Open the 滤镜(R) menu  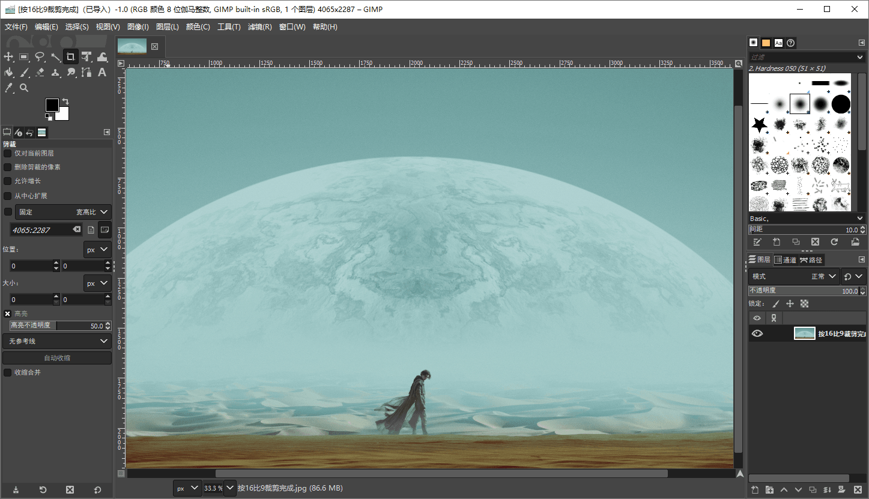pyautogui.click(x=259, y=27)
